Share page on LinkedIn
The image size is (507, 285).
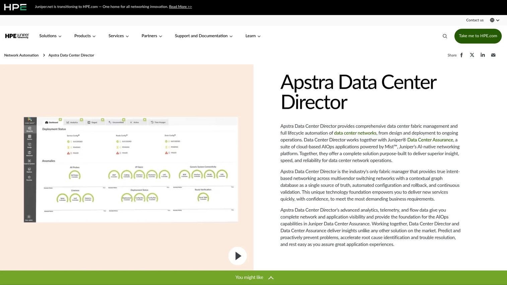pos(483,55)
